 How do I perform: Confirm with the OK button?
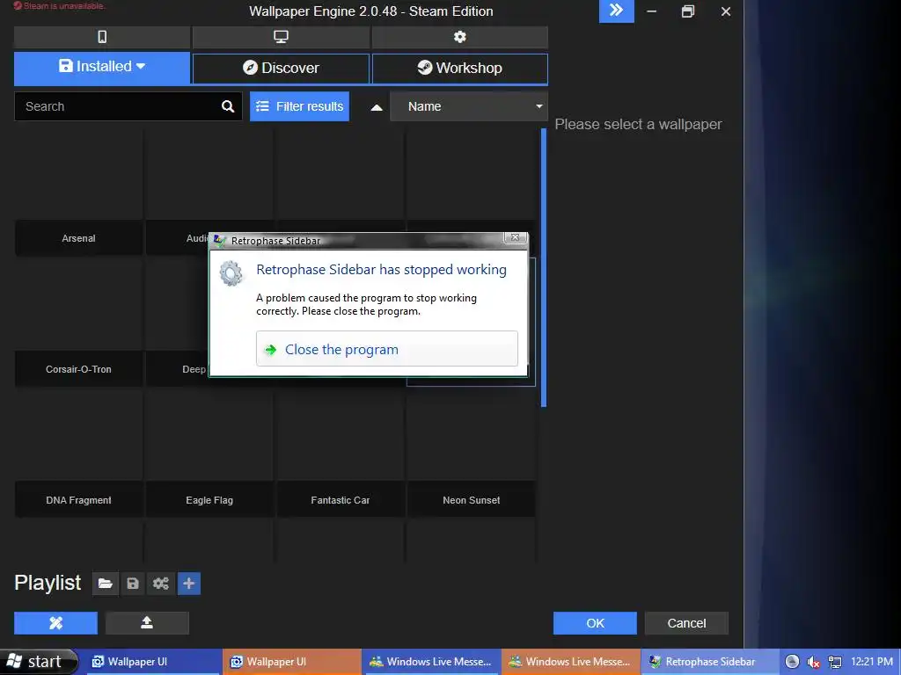[x=596, y=623]
